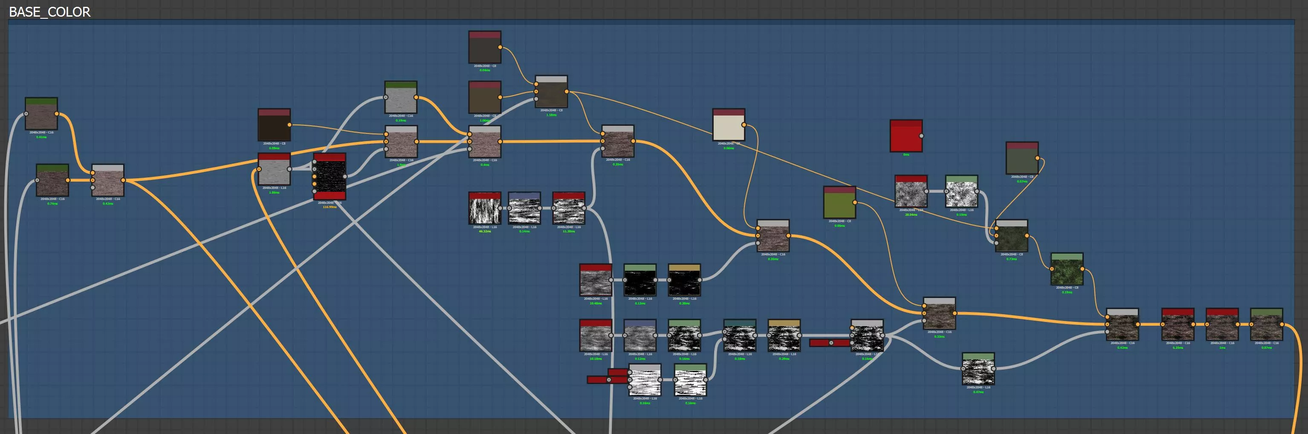The width and height of the screenshot is (1308, 434).
Task: Select the black noise node with red bars
Action: [x=330, y=176]
